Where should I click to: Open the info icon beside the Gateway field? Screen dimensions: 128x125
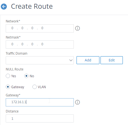[x=77, y=102]
